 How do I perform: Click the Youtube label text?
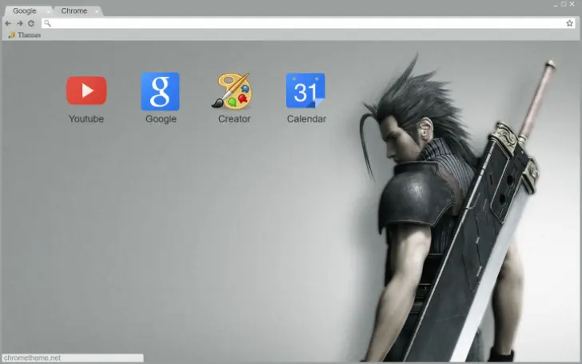86,119
